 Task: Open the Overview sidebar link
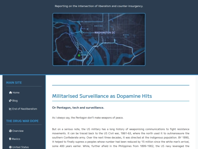coord(16,131)
